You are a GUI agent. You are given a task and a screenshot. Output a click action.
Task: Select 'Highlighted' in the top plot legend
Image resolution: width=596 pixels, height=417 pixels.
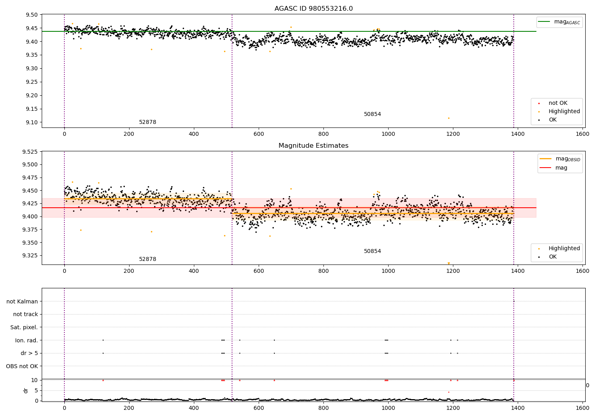coord(564,112)
